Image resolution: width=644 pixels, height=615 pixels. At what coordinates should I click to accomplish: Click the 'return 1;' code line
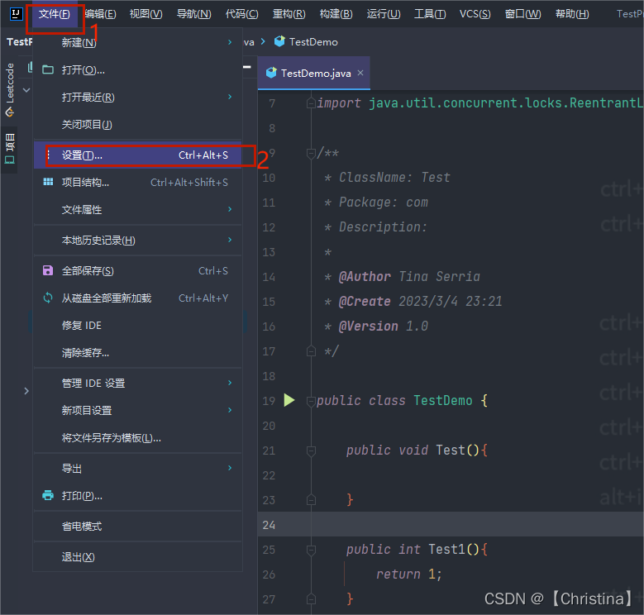pyautogui.click(x=408, y=574)
